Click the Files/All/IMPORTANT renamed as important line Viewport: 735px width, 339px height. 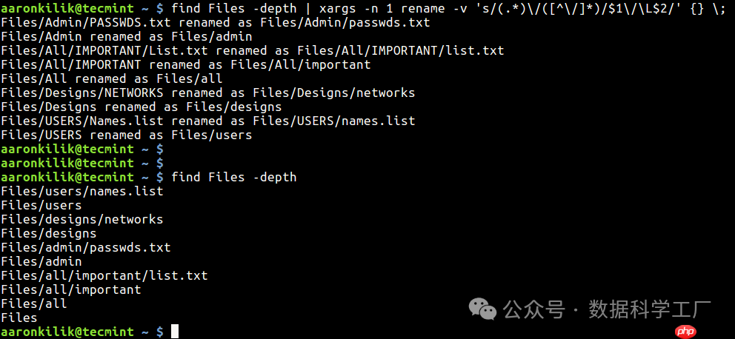pyautogui.click(x=186, y=64)
